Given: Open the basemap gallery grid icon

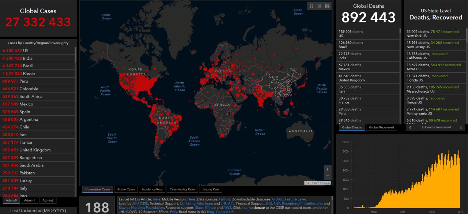Looking at the screenshot, I should pyautogui.click(x=327, y=5).
